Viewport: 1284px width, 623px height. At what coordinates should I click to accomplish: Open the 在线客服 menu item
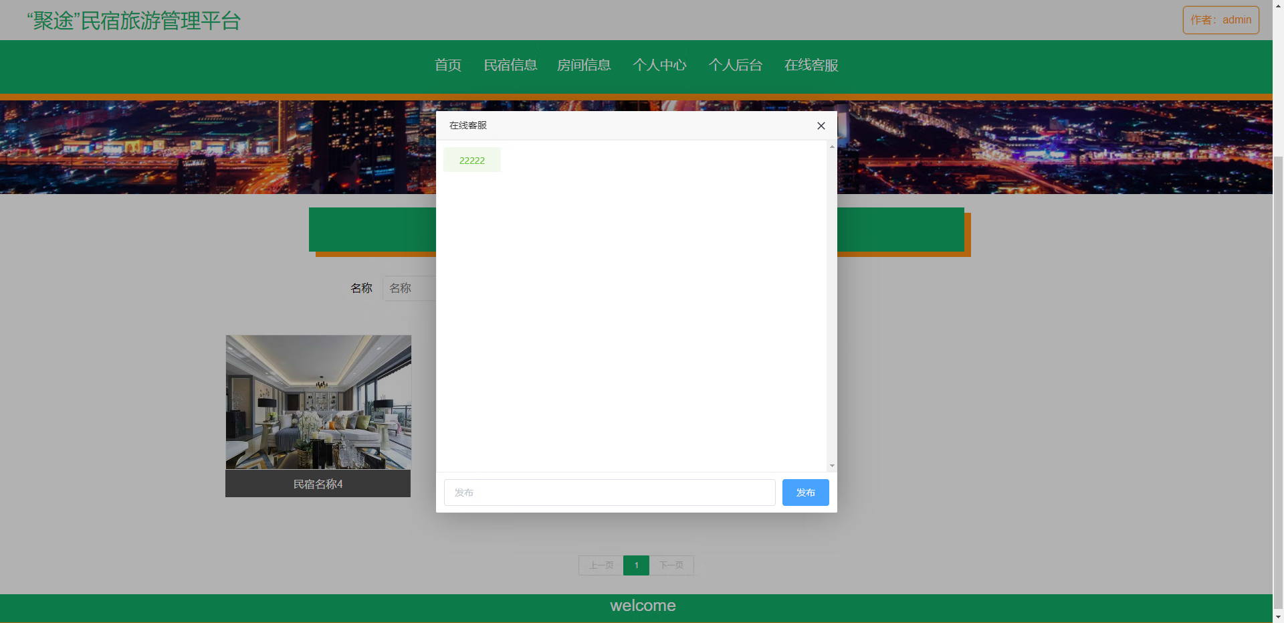point(811,65)
